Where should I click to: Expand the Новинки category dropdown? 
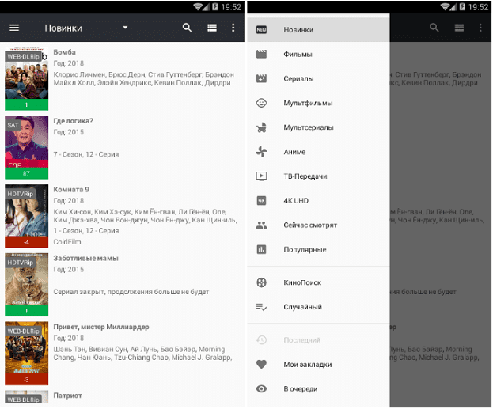pyautogui.click(x=125, y=28)
